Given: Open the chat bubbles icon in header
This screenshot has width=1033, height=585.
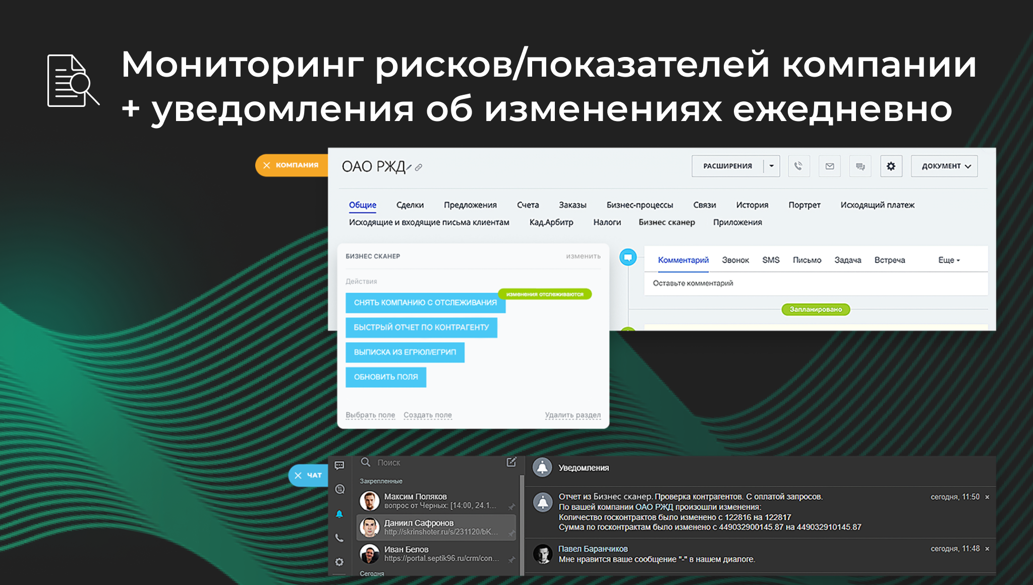Looking at the screenshot, I should coord(860,166).
